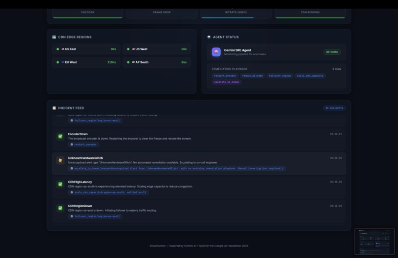Click the AP South green status dot
The width and height of the screenshot is (398, 258).
click(x=128, y=62)
